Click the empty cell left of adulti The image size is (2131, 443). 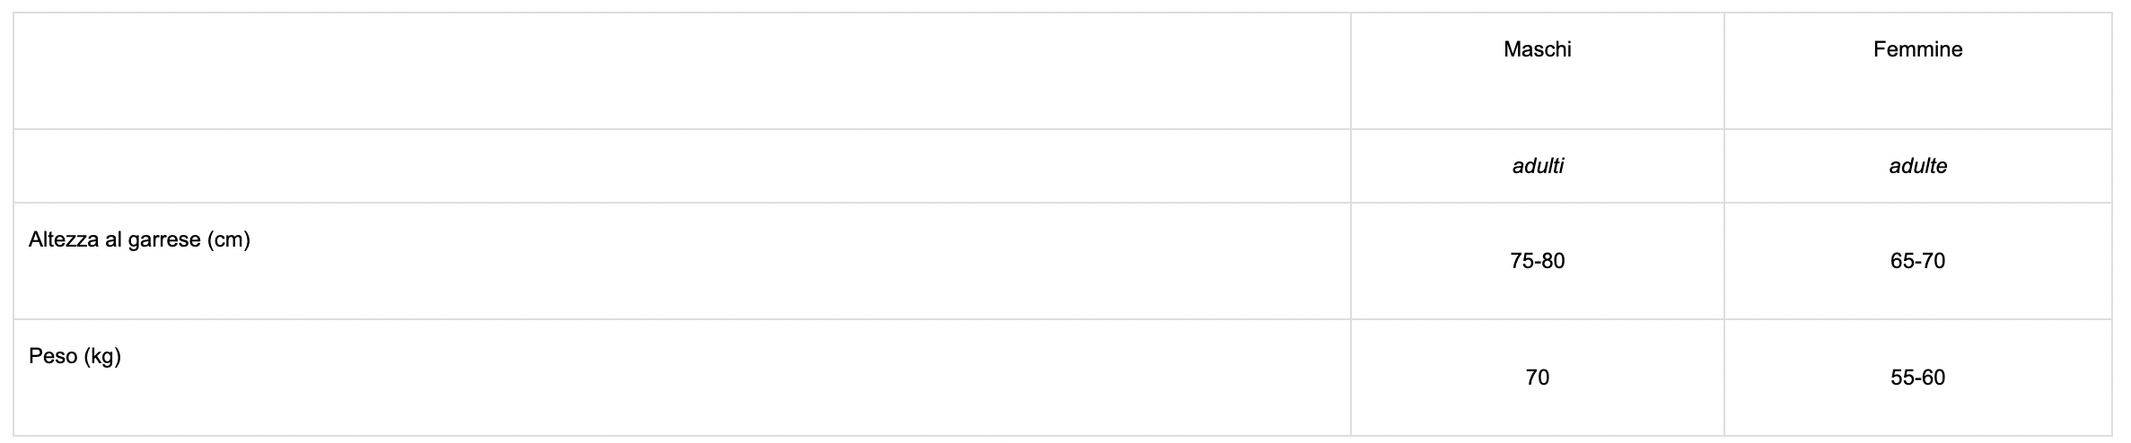coord(682,166)
